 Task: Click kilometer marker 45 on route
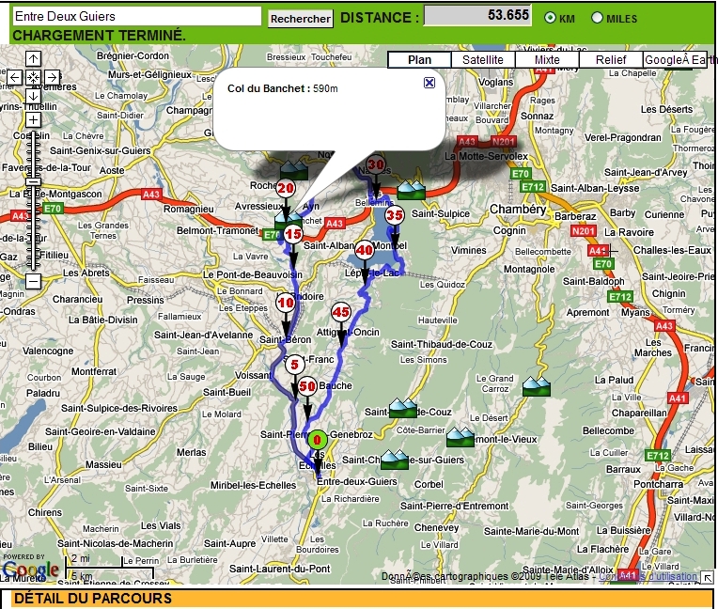(x=341, y=312)
